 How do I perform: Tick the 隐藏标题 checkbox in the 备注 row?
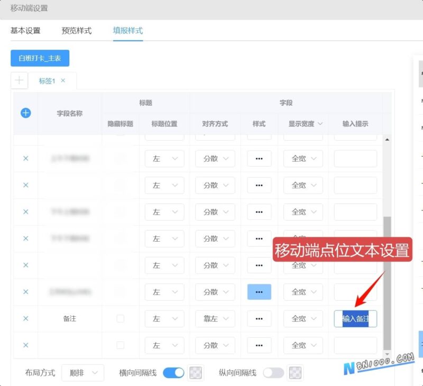(x=121, y=318)
